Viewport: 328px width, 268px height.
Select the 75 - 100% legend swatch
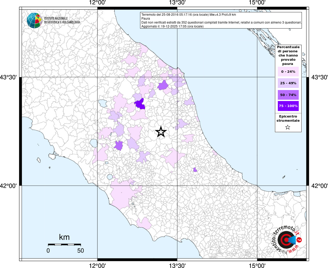tap(288, 106)
